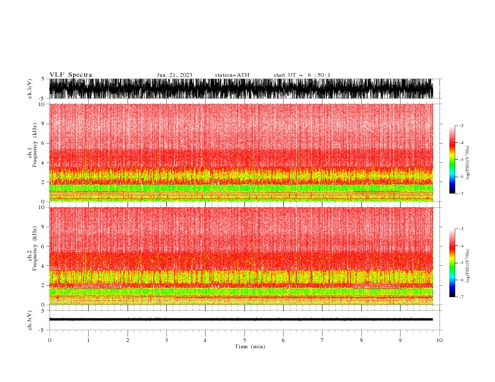Click the "-3" label on upper color bar
The height and width of the screenshot is (382, 495).
tap(461, 125)
